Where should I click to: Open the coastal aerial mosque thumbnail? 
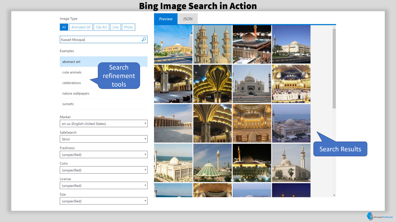[291, 123]
